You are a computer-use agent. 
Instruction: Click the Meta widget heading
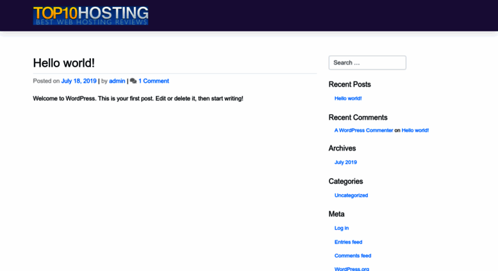(336, 214)
